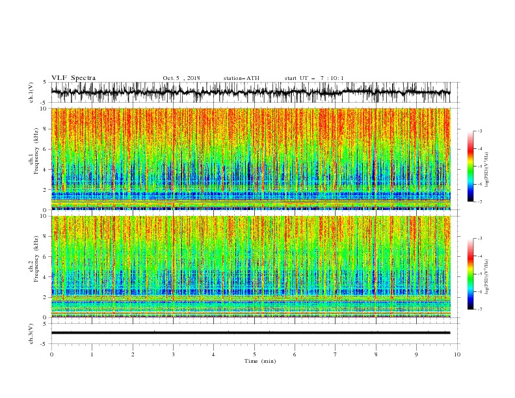515x398 pixels.
Task: Click the ch.2 PSD color scale bar
Action: tap(470, 274)
